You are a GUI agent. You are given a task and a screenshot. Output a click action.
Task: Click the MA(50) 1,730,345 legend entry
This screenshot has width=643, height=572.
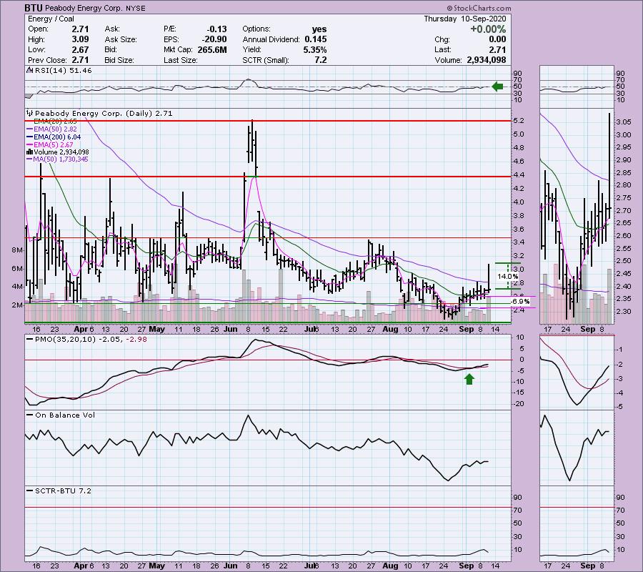point(56,159)
